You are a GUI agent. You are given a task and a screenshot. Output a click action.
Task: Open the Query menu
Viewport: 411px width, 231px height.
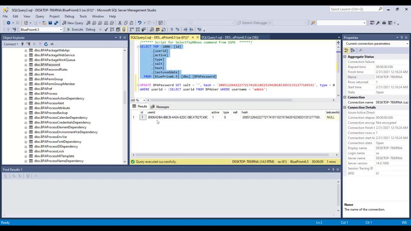[x=40, y=16]
